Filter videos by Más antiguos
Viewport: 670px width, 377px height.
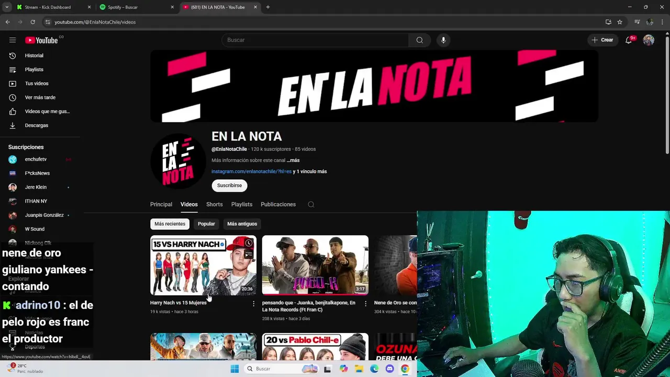[242, 224]
